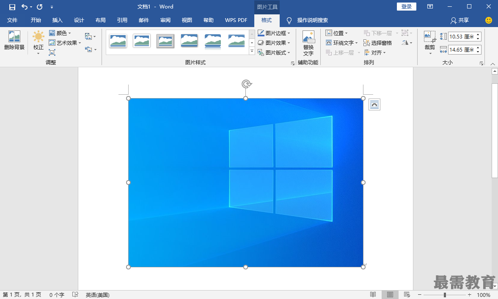
Task: Click Remove Background (删除背景) button
Action: point(14,40)
